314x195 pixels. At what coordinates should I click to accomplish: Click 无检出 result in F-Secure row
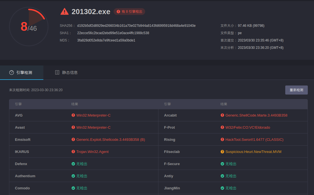click(x=231, y=164)
